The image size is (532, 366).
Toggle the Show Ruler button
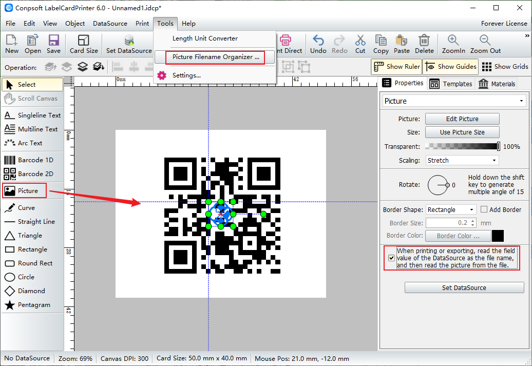(x=396, y=67)
